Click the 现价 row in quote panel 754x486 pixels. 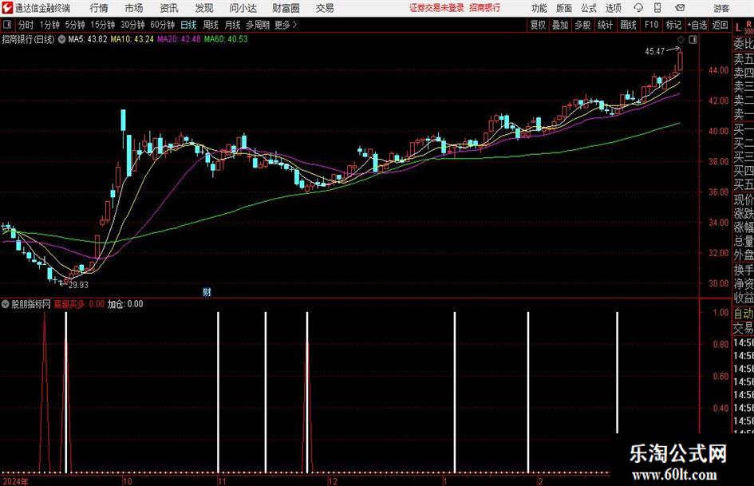tap(744, 200)
